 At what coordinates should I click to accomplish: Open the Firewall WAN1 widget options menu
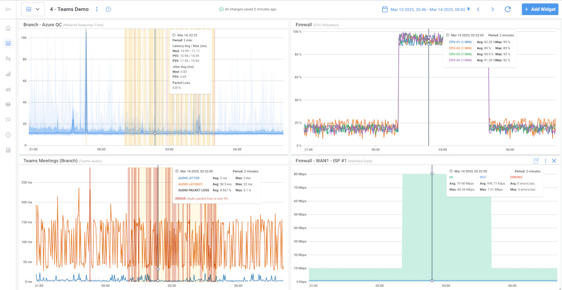(545, 160)
